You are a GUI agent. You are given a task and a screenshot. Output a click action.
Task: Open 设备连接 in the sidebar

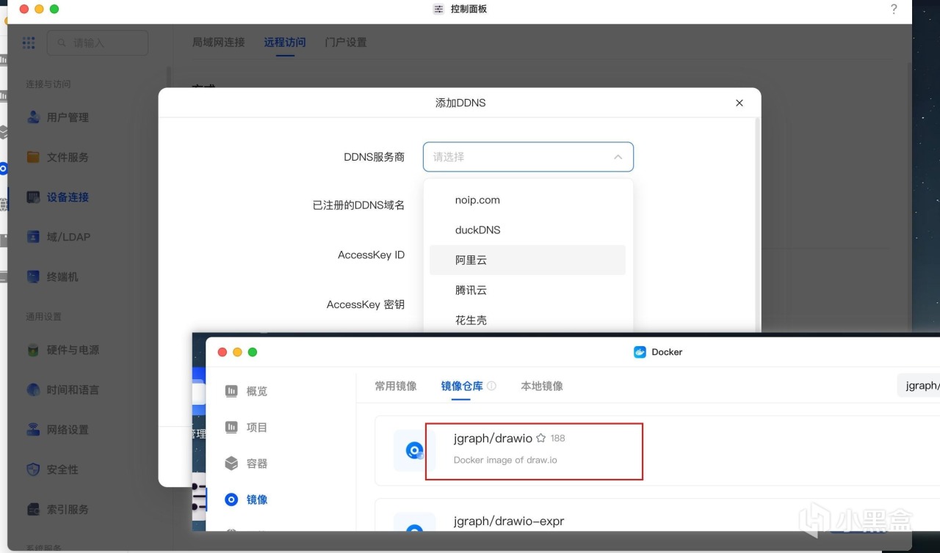point(68,197)
